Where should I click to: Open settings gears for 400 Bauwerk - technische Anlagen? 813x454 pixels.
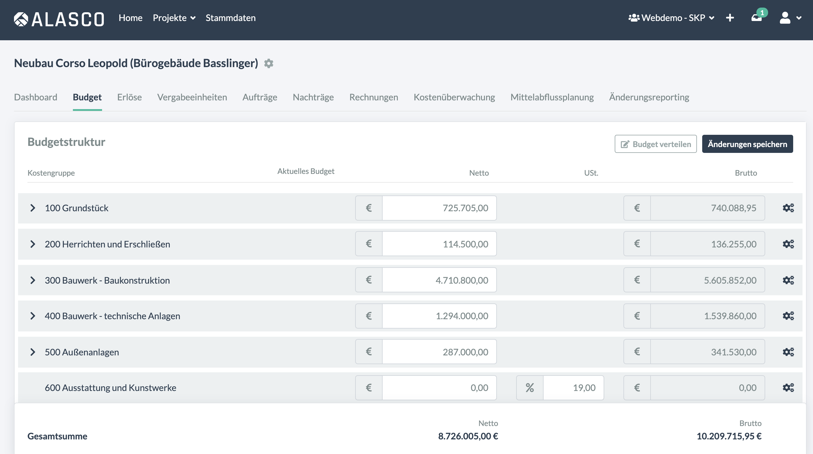coord(788,316)
